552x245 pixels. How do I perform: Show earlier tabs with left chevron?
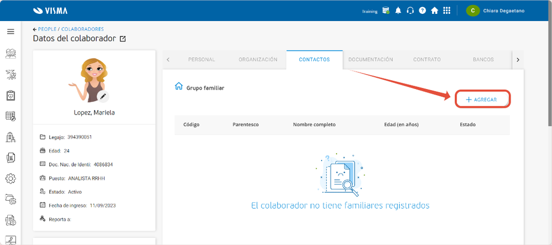tap(168, 60)
